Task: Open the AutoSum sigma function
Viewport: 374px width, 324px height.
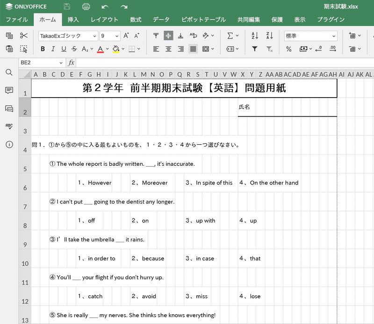Action: (230, 36)
